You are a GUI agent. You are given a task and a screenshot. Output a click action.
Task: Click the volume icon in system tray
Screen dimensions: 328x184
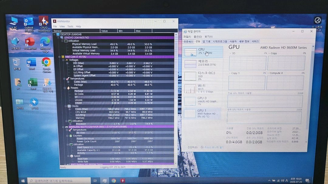tap(282, 180)
